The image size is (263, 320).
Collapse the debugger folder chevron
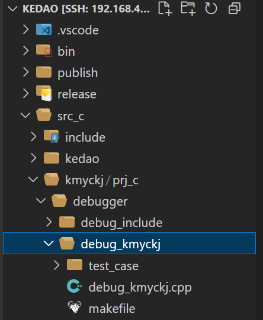pos(41,200)
